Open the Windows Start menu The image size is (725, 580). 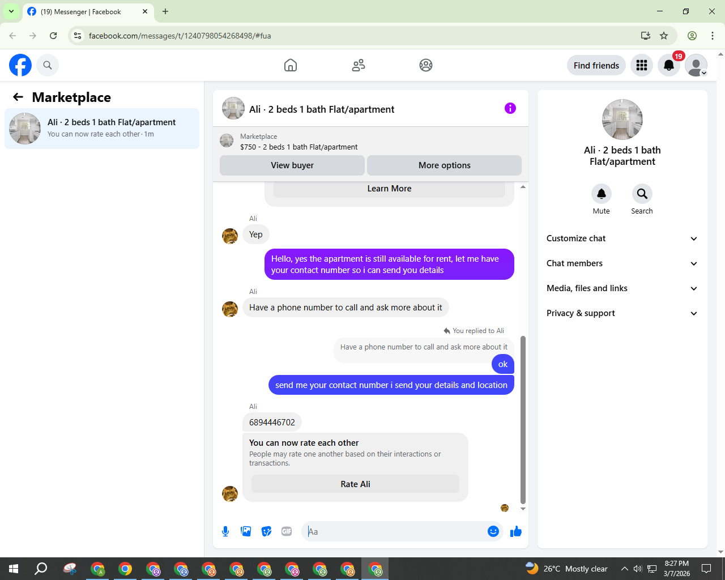click(14, 569)
